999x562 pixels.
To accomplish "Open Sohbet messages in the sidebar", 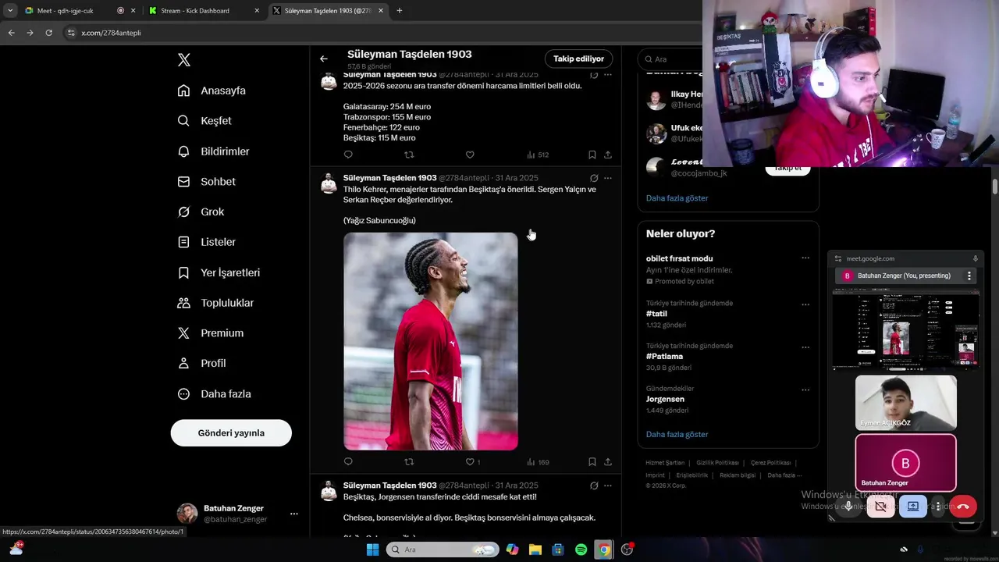I will [206, 182].
